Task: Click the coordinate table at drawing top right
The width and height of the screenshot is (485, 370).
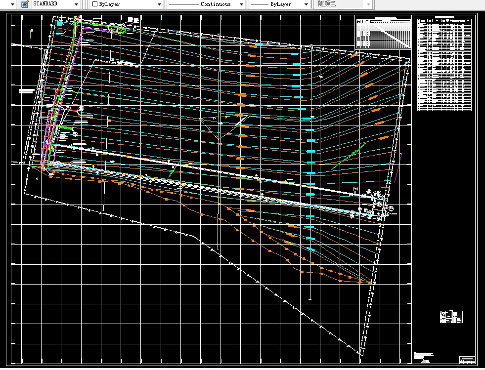Action: pyautogui.click(x=384, y=34)
